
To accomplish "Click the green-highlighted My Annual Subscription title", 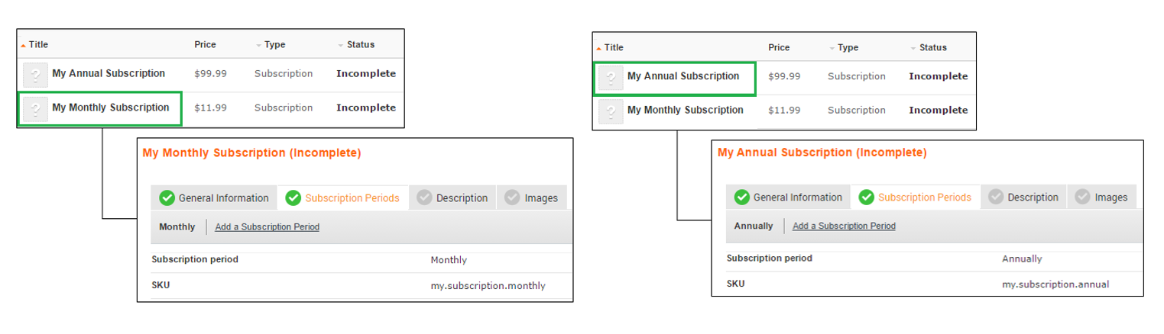I will tap(683, 77).
